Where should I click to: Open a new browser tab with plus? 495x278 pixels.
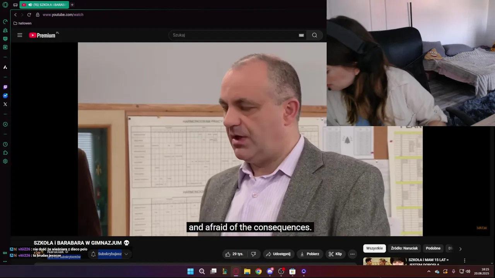pyautogui.click(x=72, y=5)
